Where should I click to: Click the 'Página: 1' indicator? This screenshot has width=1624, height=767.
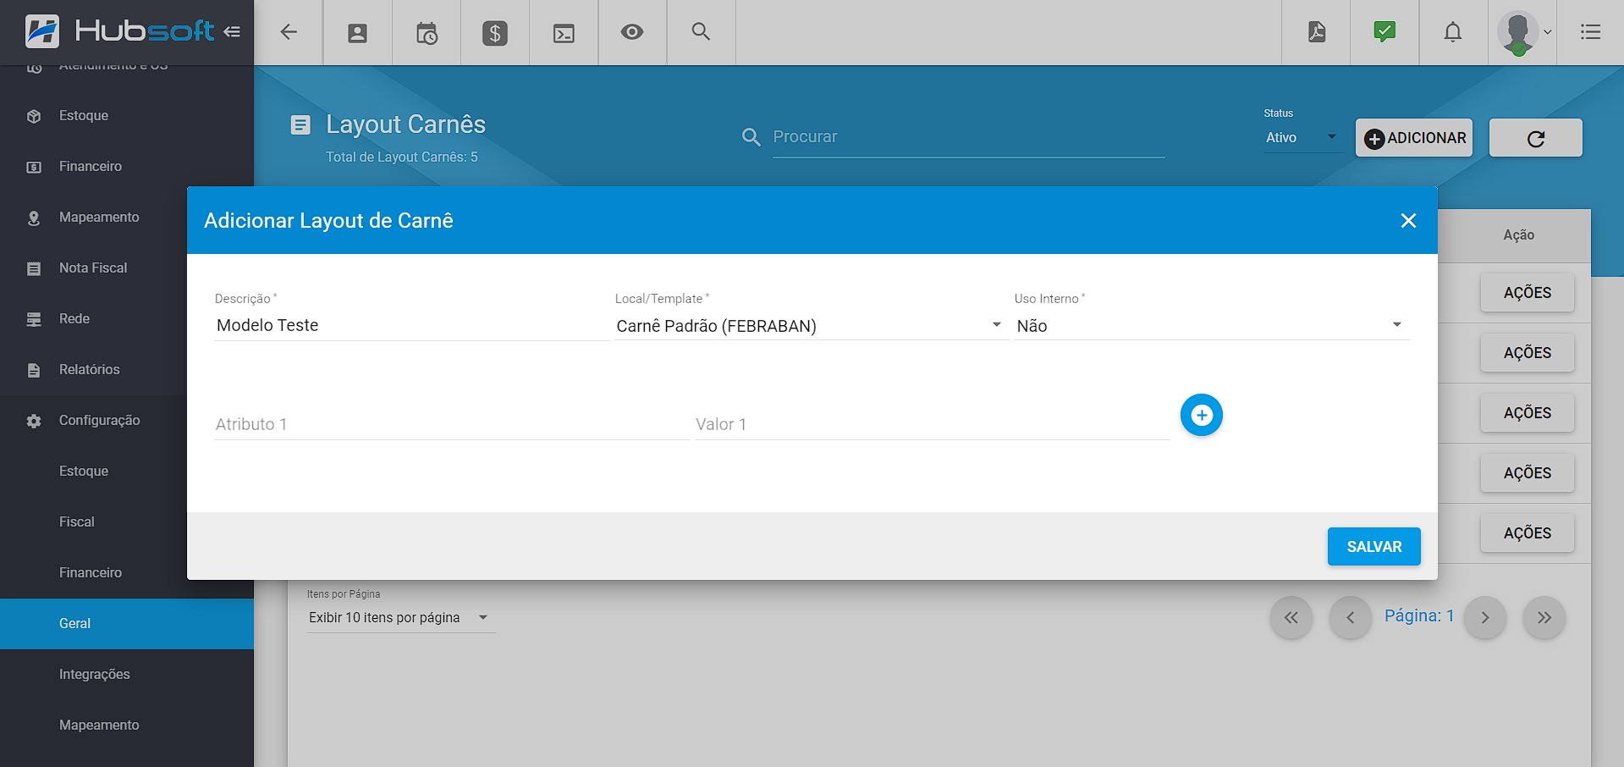pyautogui.click(x=1418, y=616)
